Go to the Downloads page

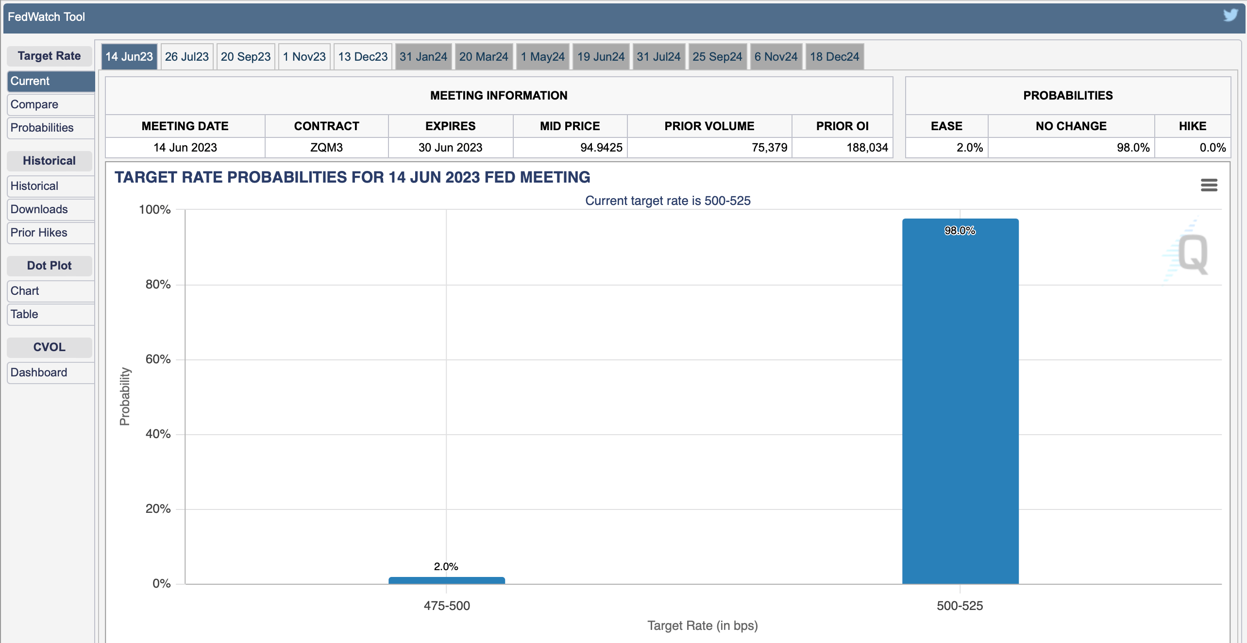(51, 209)
